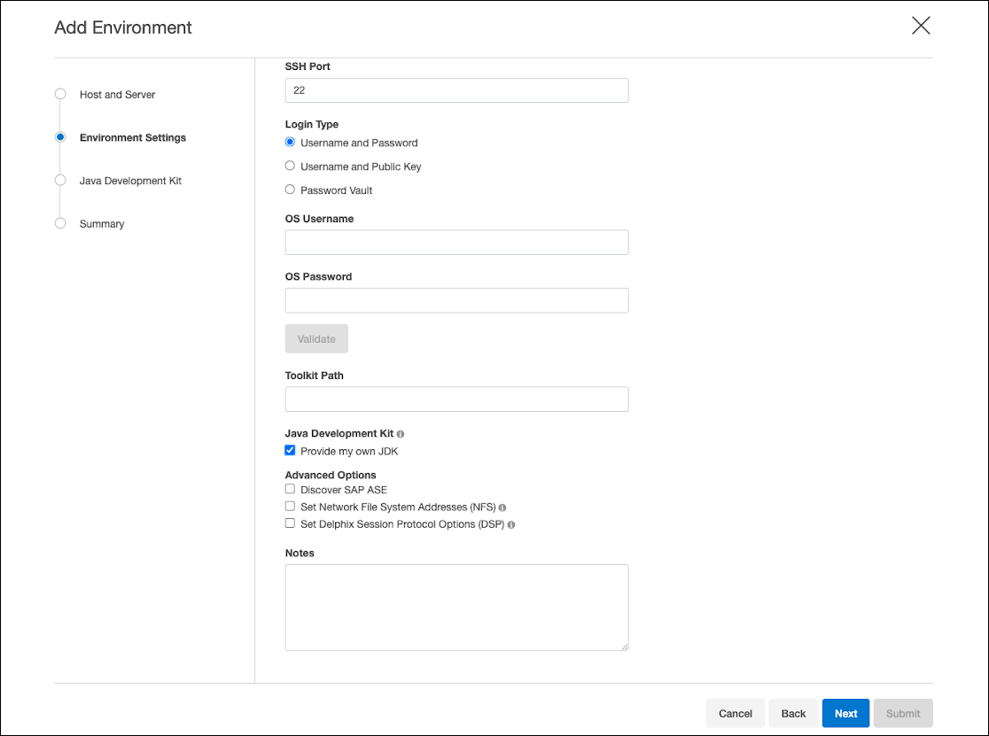
Task: Cancel the Add Environment wizard
Action: coord(735,713)
